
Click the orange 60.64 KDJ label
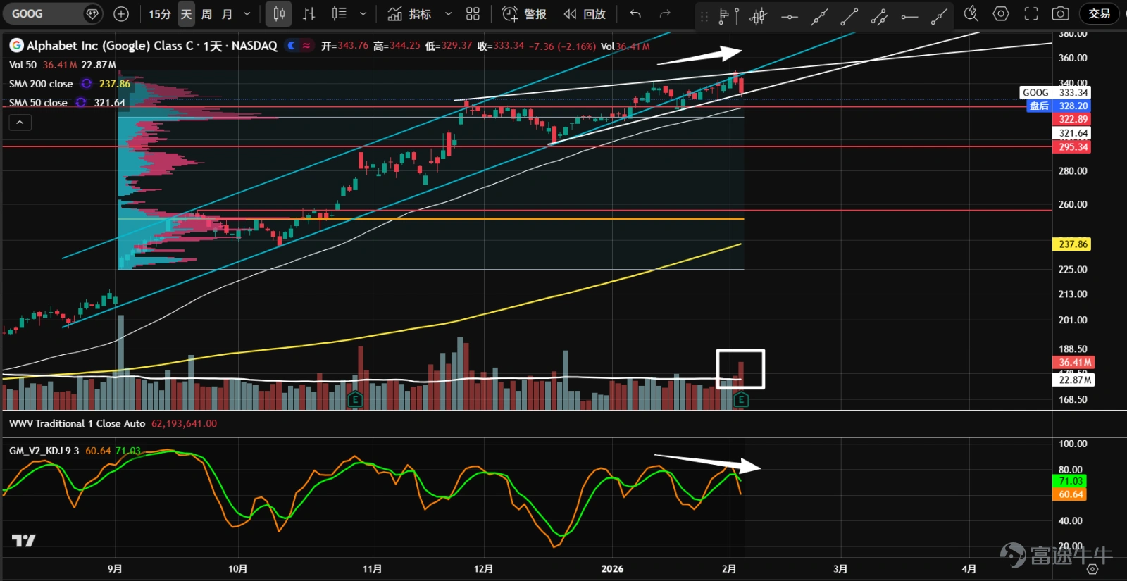[1071, 494]
